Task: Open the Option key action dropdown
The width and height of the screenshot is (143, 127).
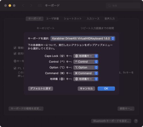Action: click(86, 67)
